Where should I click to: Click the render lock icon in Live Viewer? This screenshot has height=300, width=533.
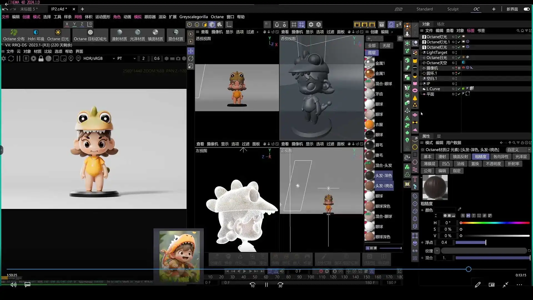coord(41,59)
